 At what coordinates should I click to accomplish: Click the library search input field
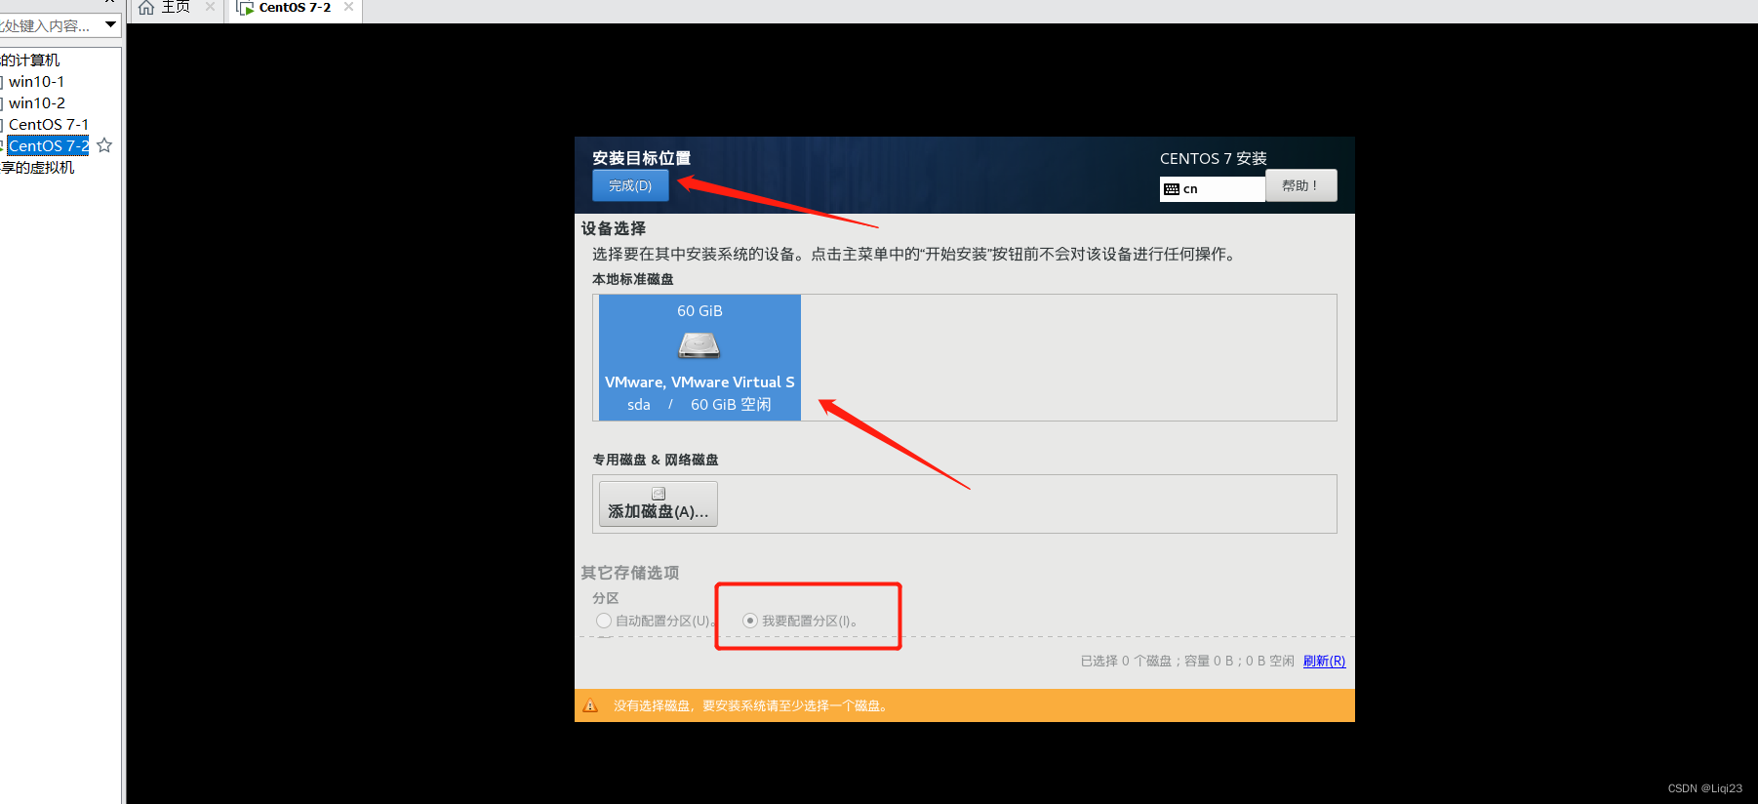tap(49, 25)
